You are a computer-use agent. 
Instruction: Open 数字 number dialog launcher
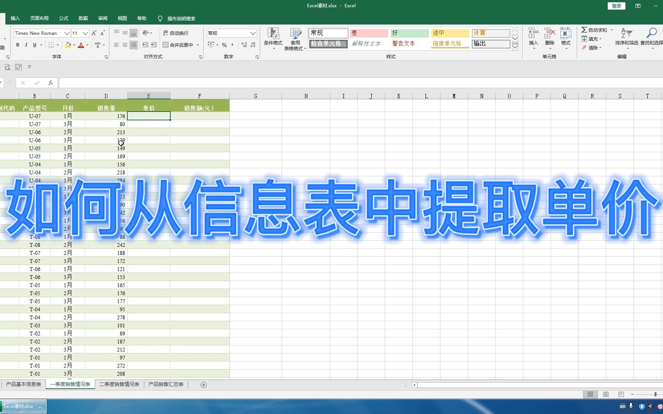tap(257, 57)
